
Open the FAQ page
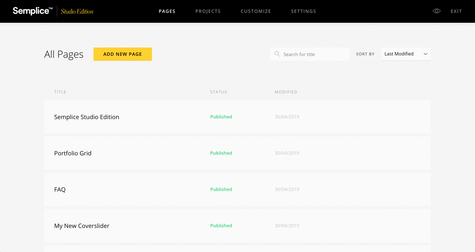pos(60,189)
